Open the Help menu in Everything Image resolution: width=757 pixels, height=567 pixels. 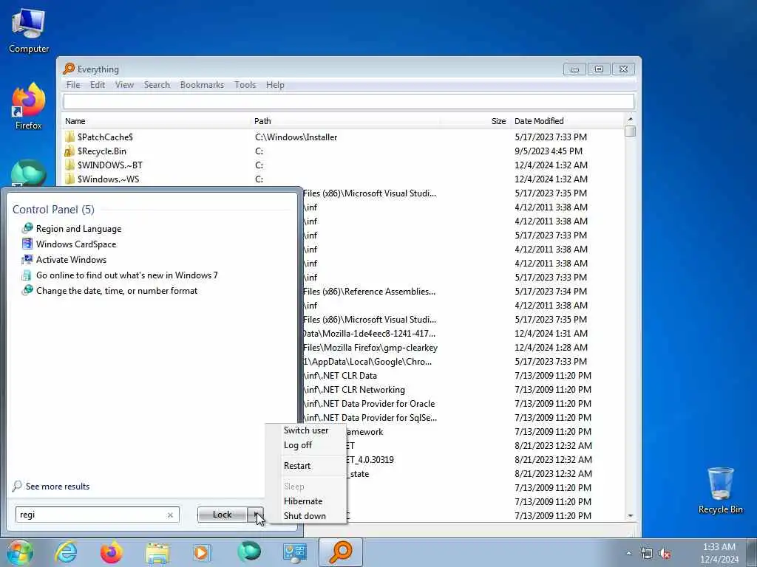[275, 85]
